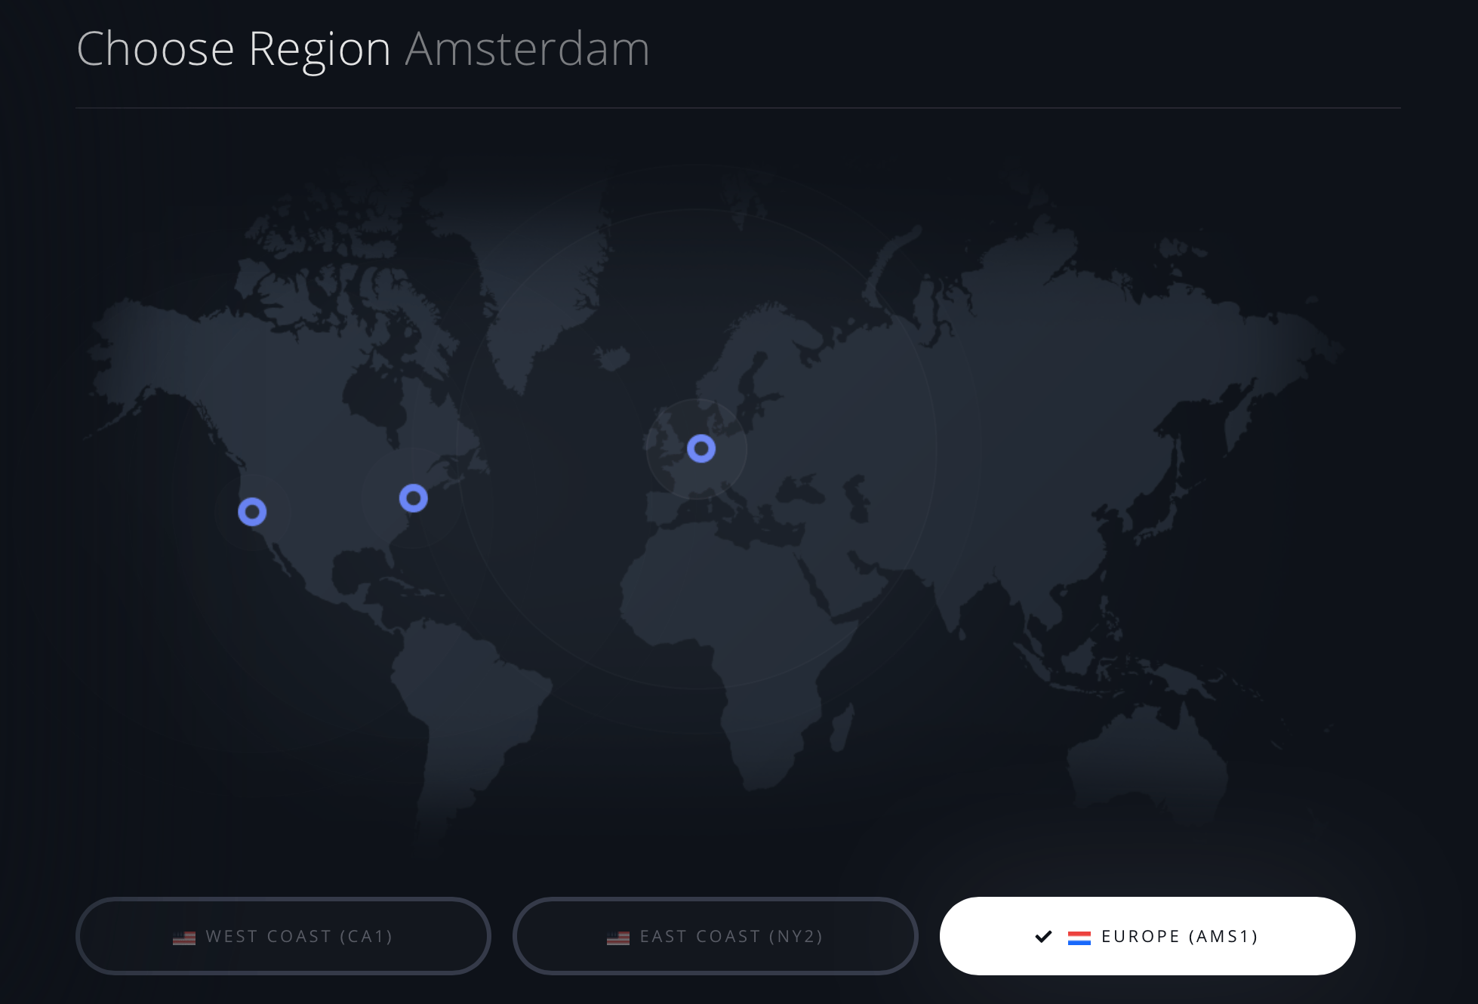
Task: Click the checkmark on the Europe option
Action: [x=1043, y=937]
